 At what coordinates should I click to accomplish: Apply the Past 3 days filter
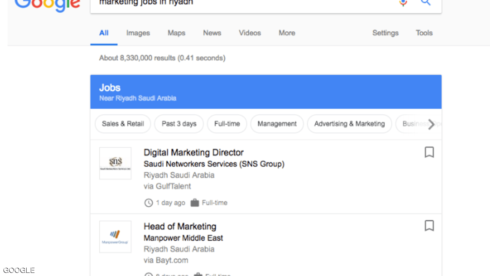(179, 124)
